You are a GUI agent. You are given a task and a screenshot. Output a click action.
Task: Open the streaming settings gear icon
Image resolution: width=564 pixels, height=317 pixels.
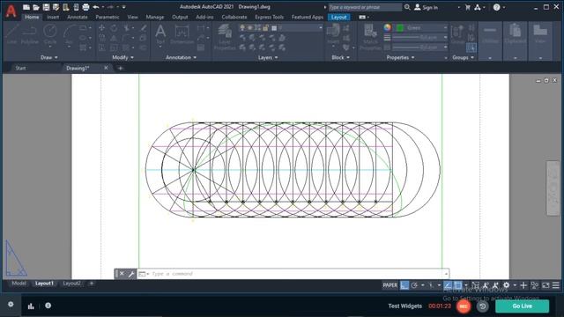point(11,305)
